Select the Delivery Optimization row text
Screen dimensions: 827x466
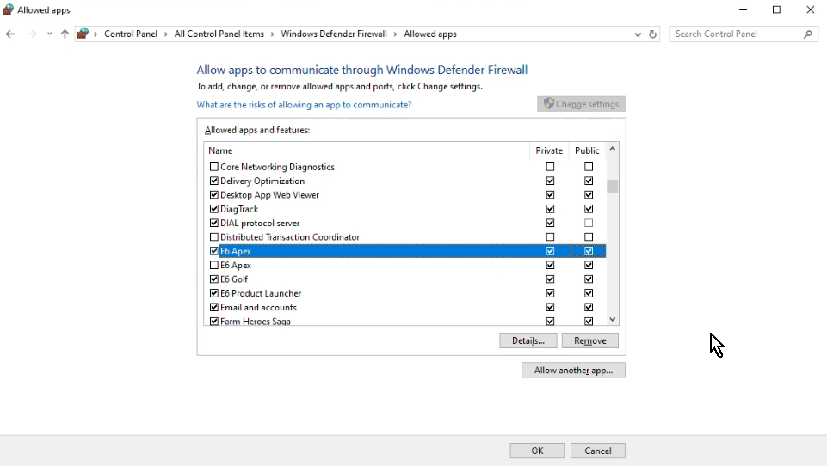click(262, 181)
